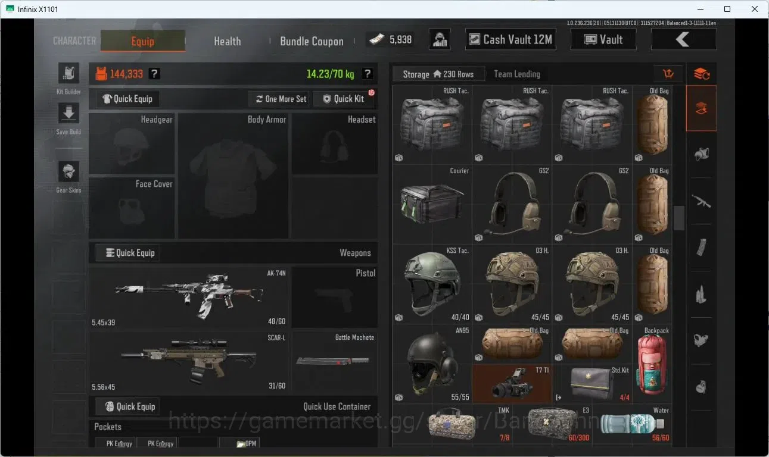The width and height of the screenshot is (769, 457).
Task: Open the Vault button
Action: 603,39
